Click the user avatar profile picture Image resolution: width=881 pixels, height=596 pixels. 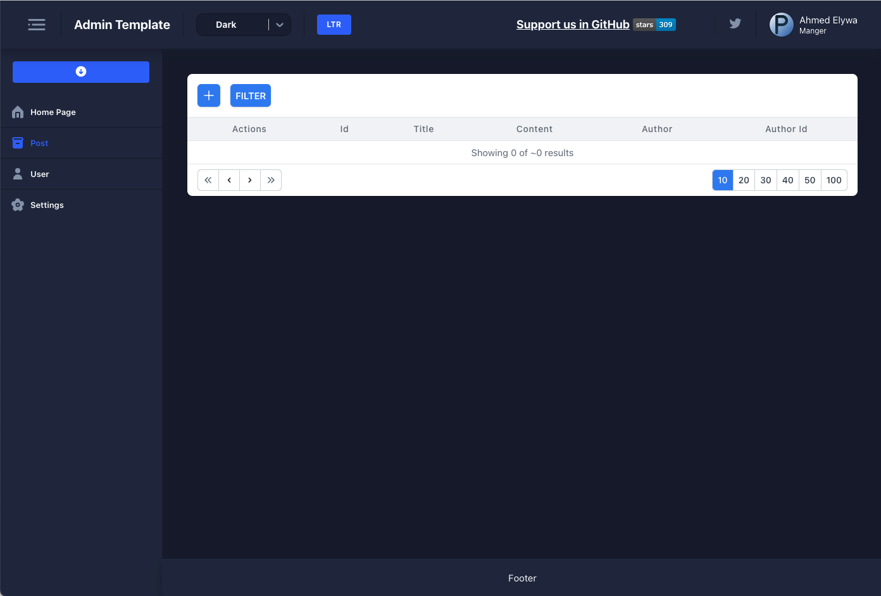click(x=781, y=25)
